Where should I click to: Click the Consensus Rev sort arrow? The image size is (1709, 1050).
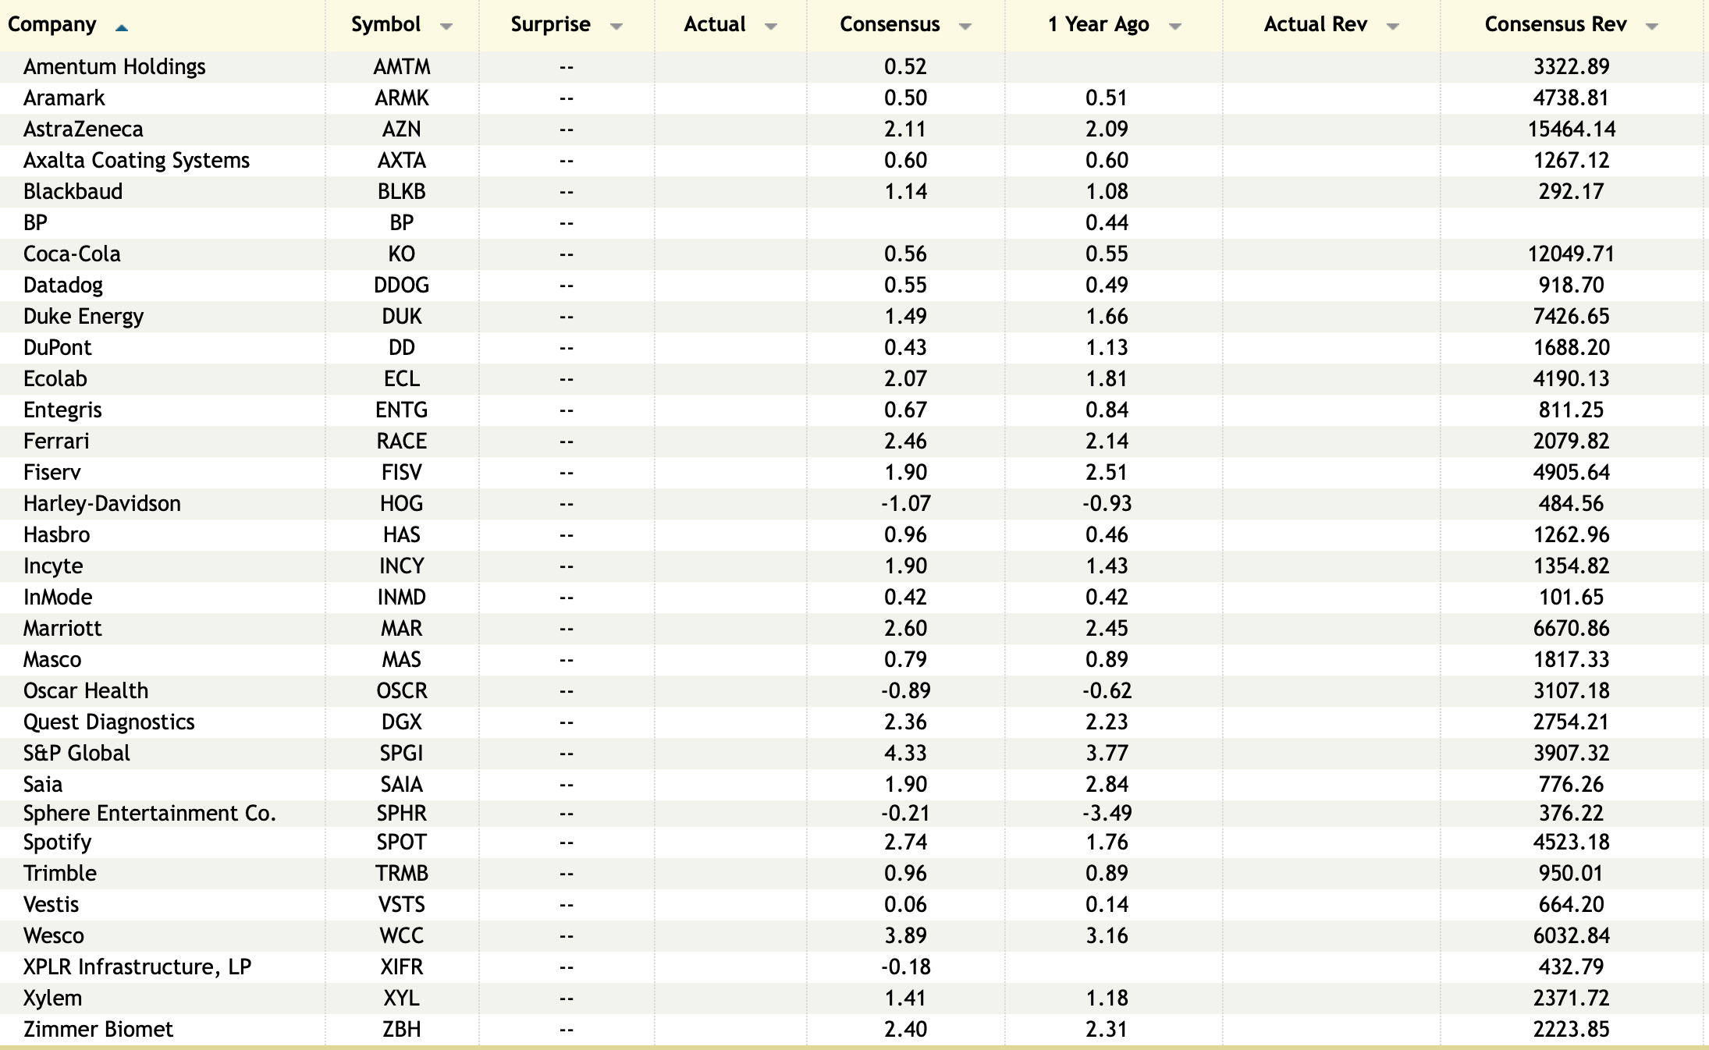point(1652,27)
